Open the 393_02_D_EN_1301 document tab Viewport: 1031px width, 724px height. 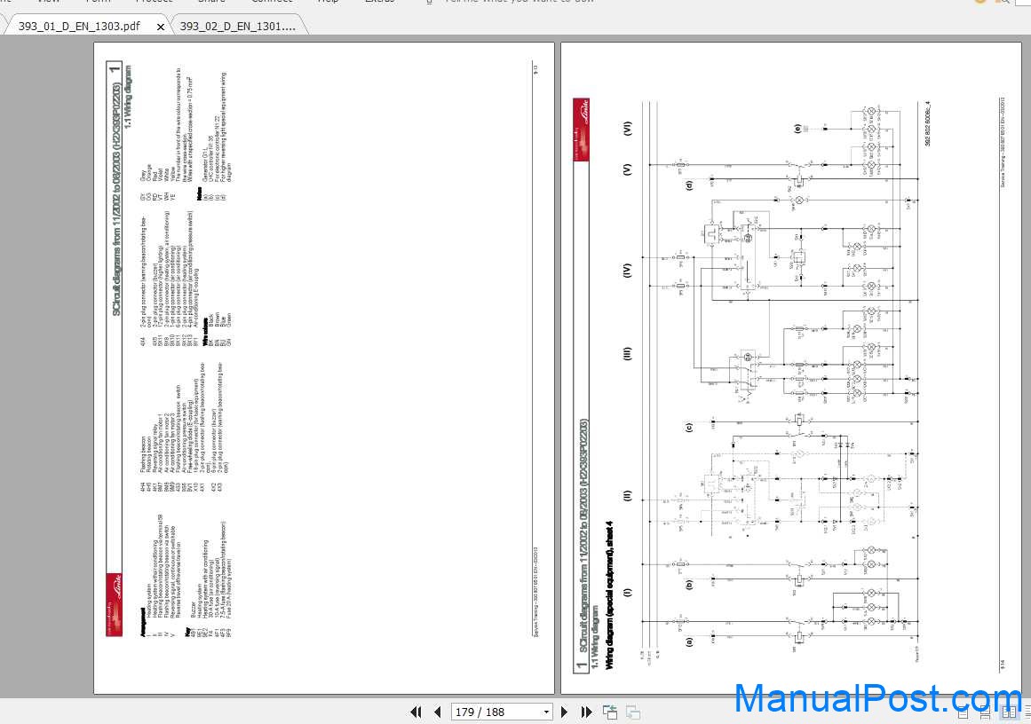point(238,27)
